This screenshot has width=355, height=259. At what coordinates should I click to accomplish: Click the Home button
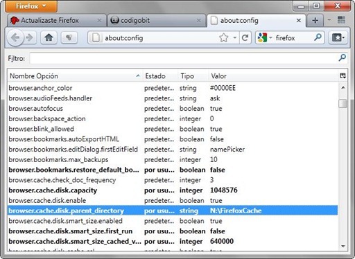pyautogui.click(x=49, y=37)
